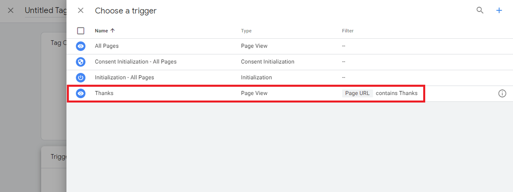
Task: Click the Thanks trigger eye icon
Action: tap(81, 93)
